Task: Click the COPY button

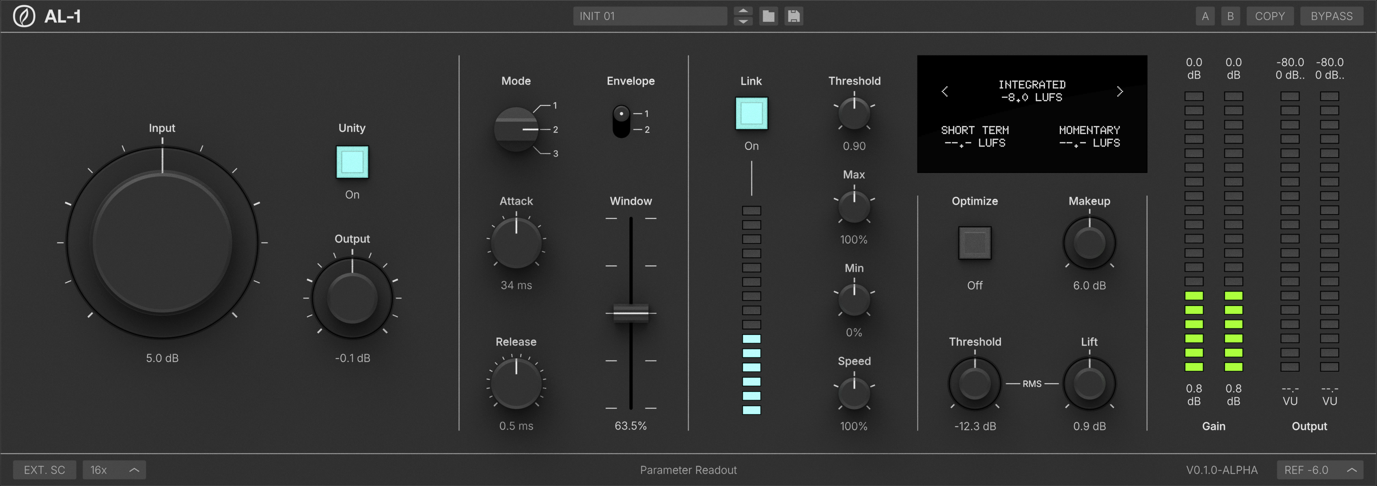Action: [x=1270, y=16]
